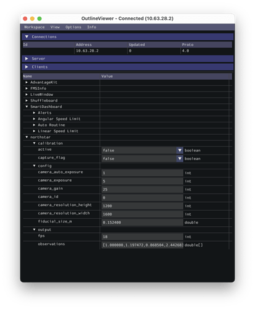Expand the Server section
The height and width of the screenshot is (309, 255).
click(27, 59)
